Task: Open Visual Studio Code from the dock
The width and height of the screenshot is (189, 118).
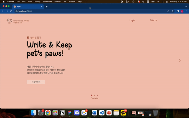Action: click(102, 113)
